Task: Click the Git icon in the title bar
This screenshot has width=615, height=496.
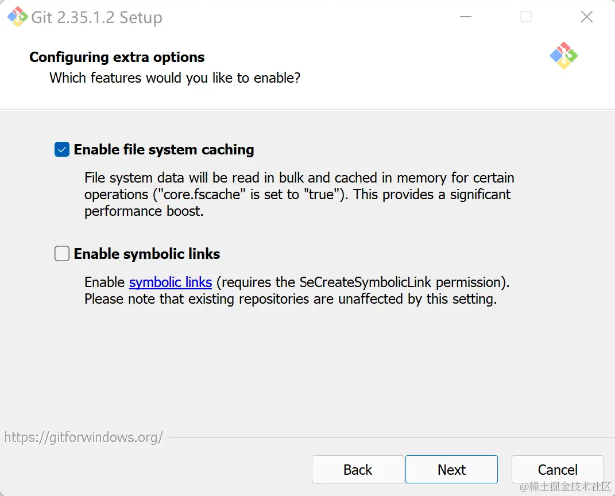Action: [17, 17]
